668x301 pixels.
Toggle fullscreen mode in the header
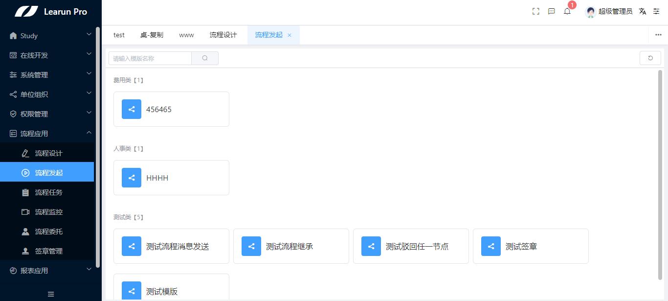coord(535,11)
